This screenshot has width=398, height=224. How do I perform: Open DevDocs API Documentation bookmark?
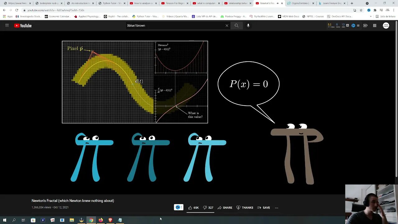coord(340,16)
